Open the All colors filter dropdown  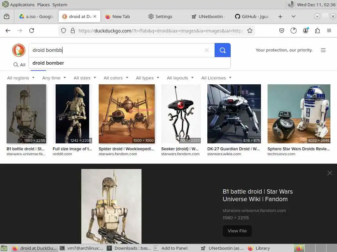(x=116, y=78)
